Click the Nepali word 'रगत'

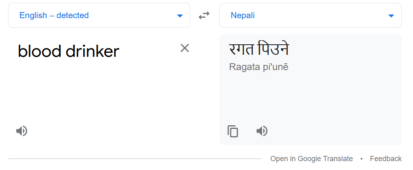[x=242, y=50]
